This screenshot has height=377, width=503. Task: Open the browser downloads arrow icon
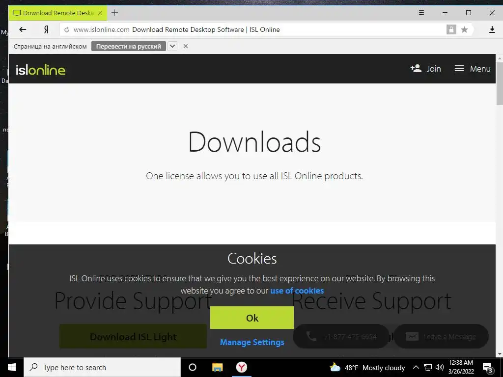point(492,29)
